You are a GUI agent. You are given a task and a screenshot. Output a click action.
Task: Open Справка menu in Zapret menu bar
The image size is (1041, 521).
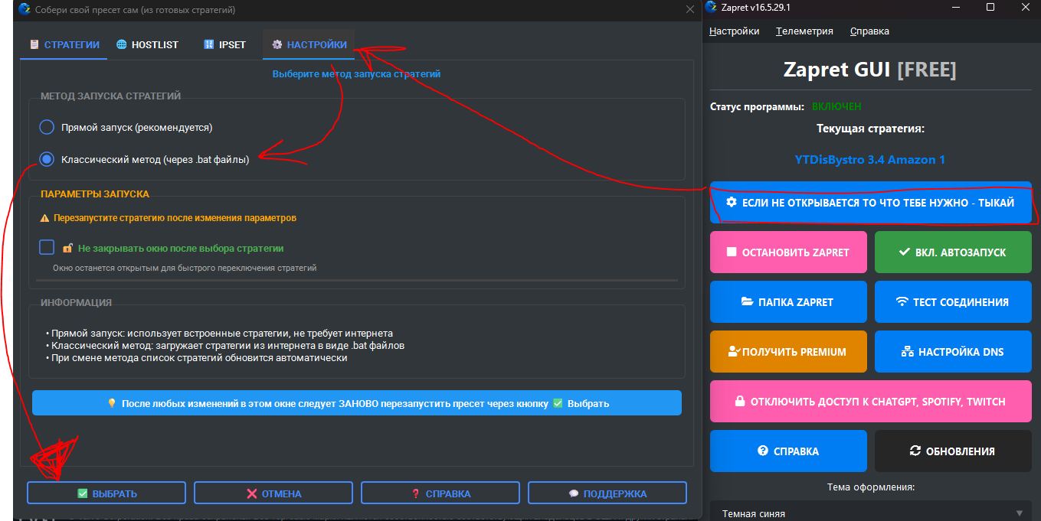coord(869,31)
